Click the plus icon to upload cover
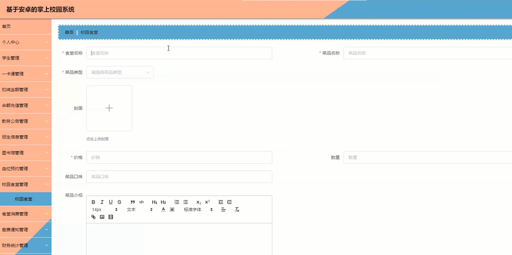512x255 pixels. [x=109, y=108]
